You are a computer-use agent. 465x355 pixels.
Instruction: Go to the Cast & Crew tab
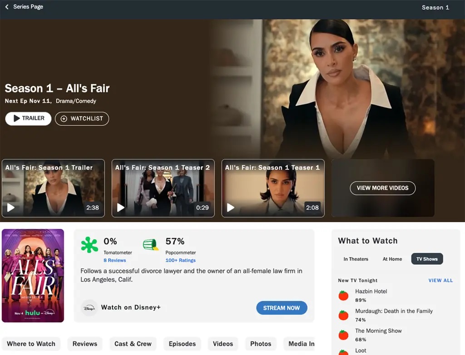coord(133,344)
